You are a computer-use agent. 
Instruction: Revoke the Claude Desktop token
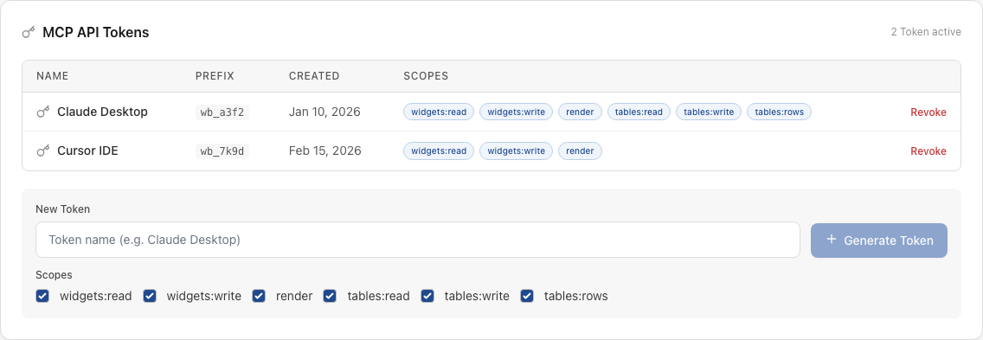coord(928,112)
